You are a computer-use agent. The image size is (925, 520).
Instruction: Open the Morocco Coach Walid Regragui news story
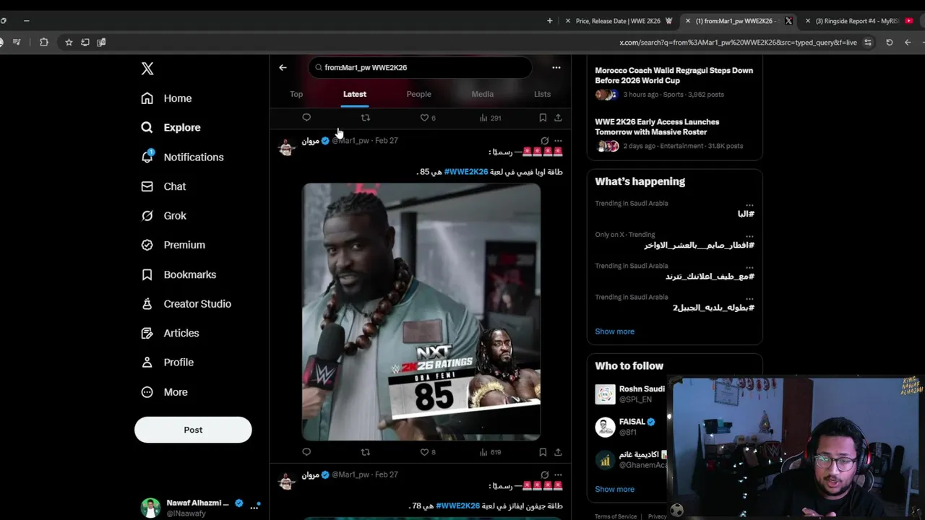click(674, 82)
